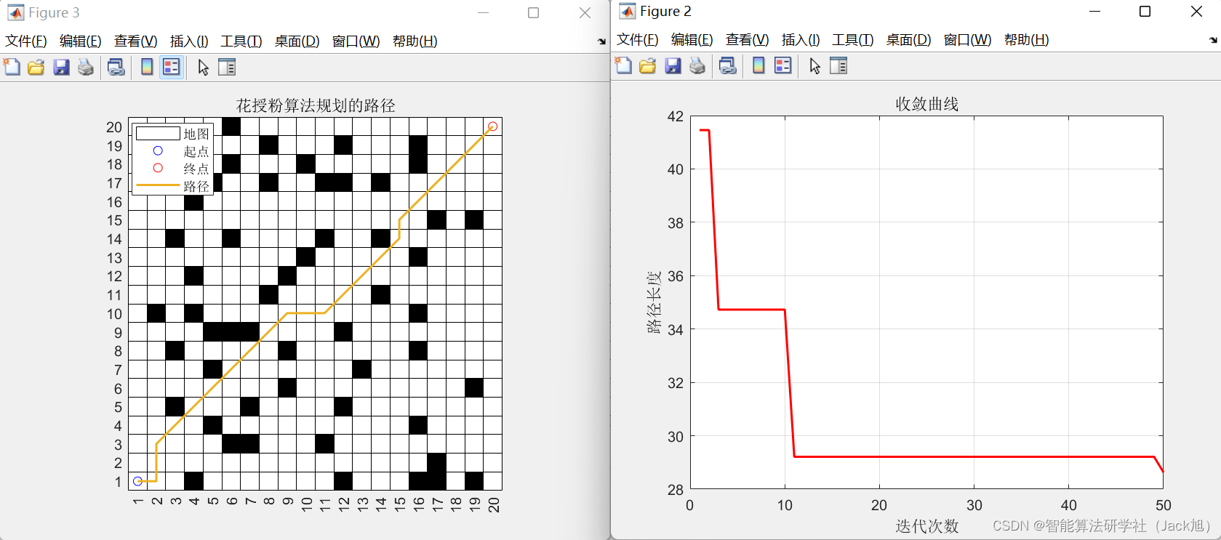Click the red end point marker

[493, 126]
